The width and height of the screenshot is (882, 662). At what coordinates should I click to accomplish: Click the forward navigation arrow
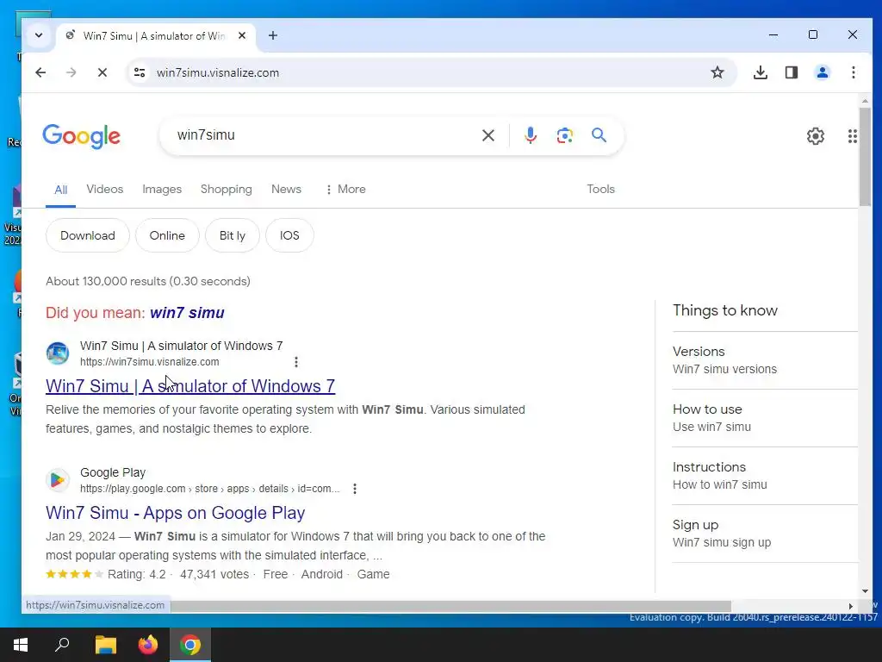click(71, 72)
